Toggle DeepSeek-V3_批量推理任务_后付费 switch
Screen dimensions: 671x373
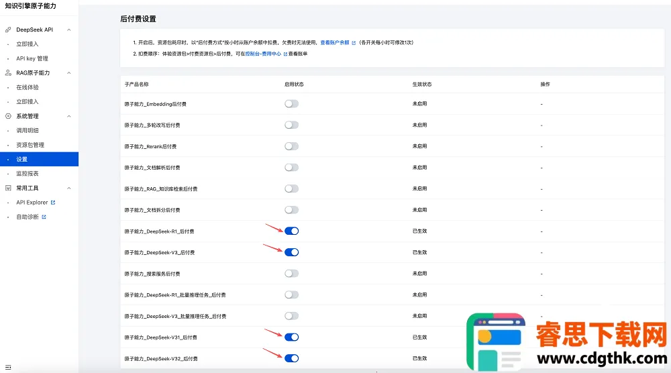coord(291,316)
